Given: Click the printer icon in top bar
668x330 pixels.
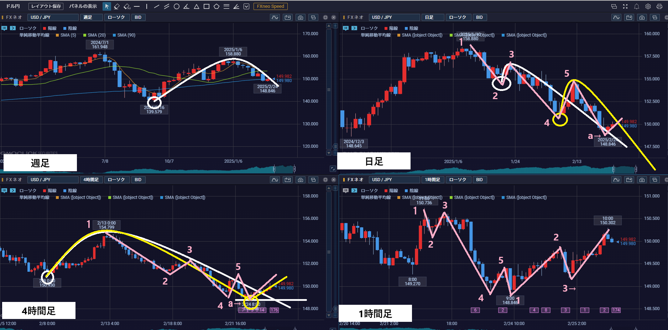Looking at the screenshot, I should point(659,6).
